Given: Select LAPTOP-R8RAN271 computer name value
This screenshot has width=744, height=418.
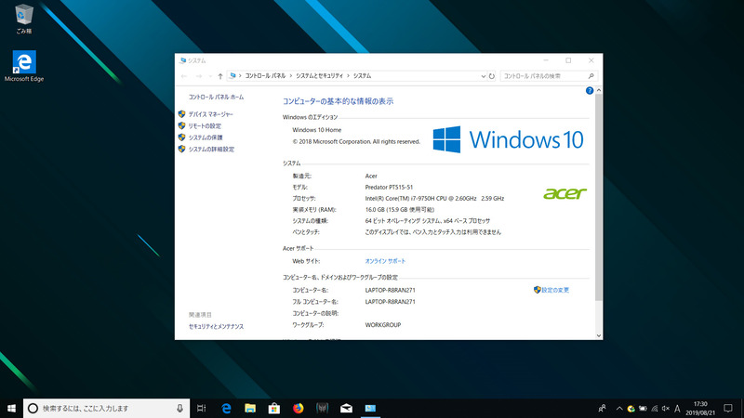Looking at the screenshot, I should coord(390,290).
